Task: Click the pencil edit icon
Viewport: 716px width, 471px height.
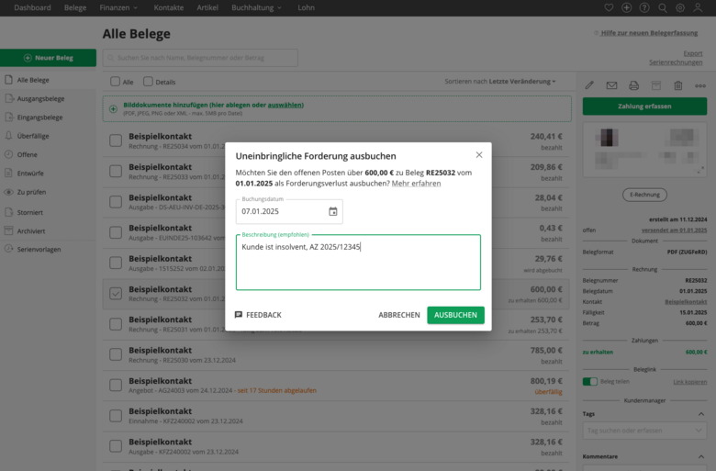Action: pyautogui.click(x=589, y=85)
